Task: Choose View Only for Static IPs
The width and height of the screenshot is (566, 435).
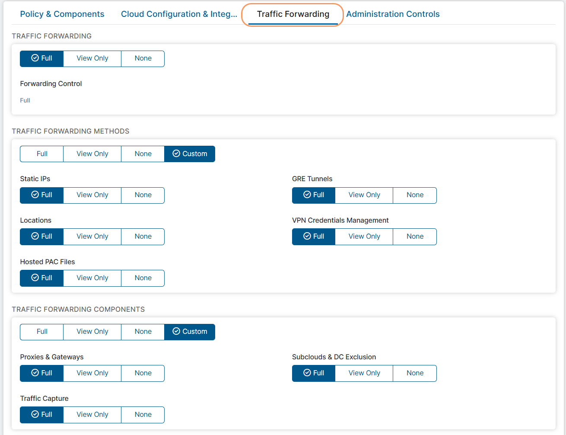Action: [92, 195]
